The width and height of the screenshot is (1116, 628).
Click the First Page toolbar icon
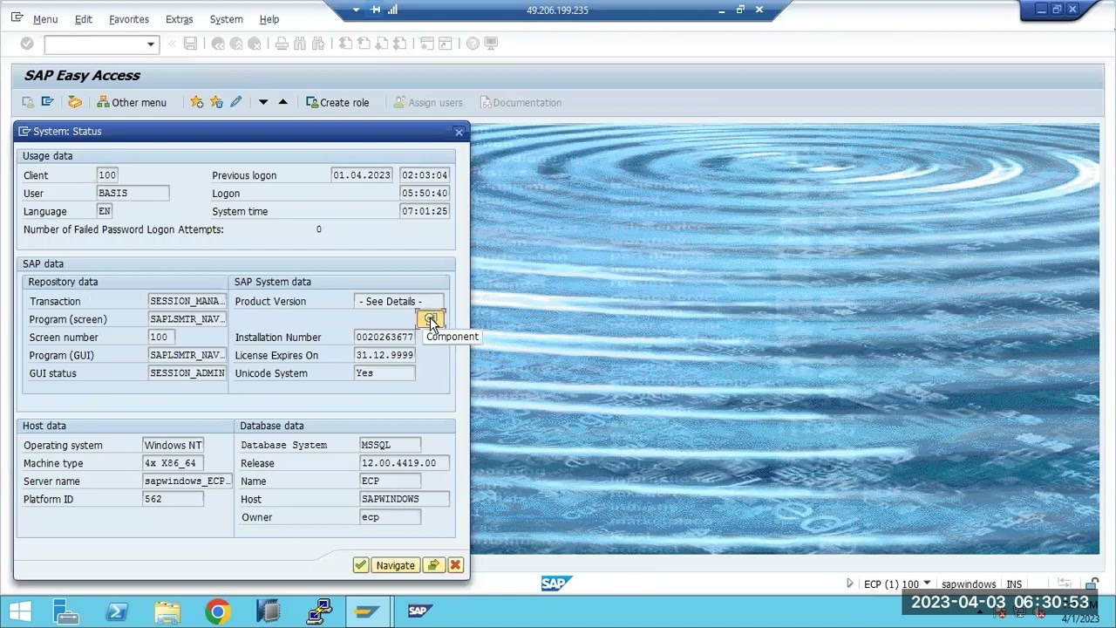coord(345,44)
